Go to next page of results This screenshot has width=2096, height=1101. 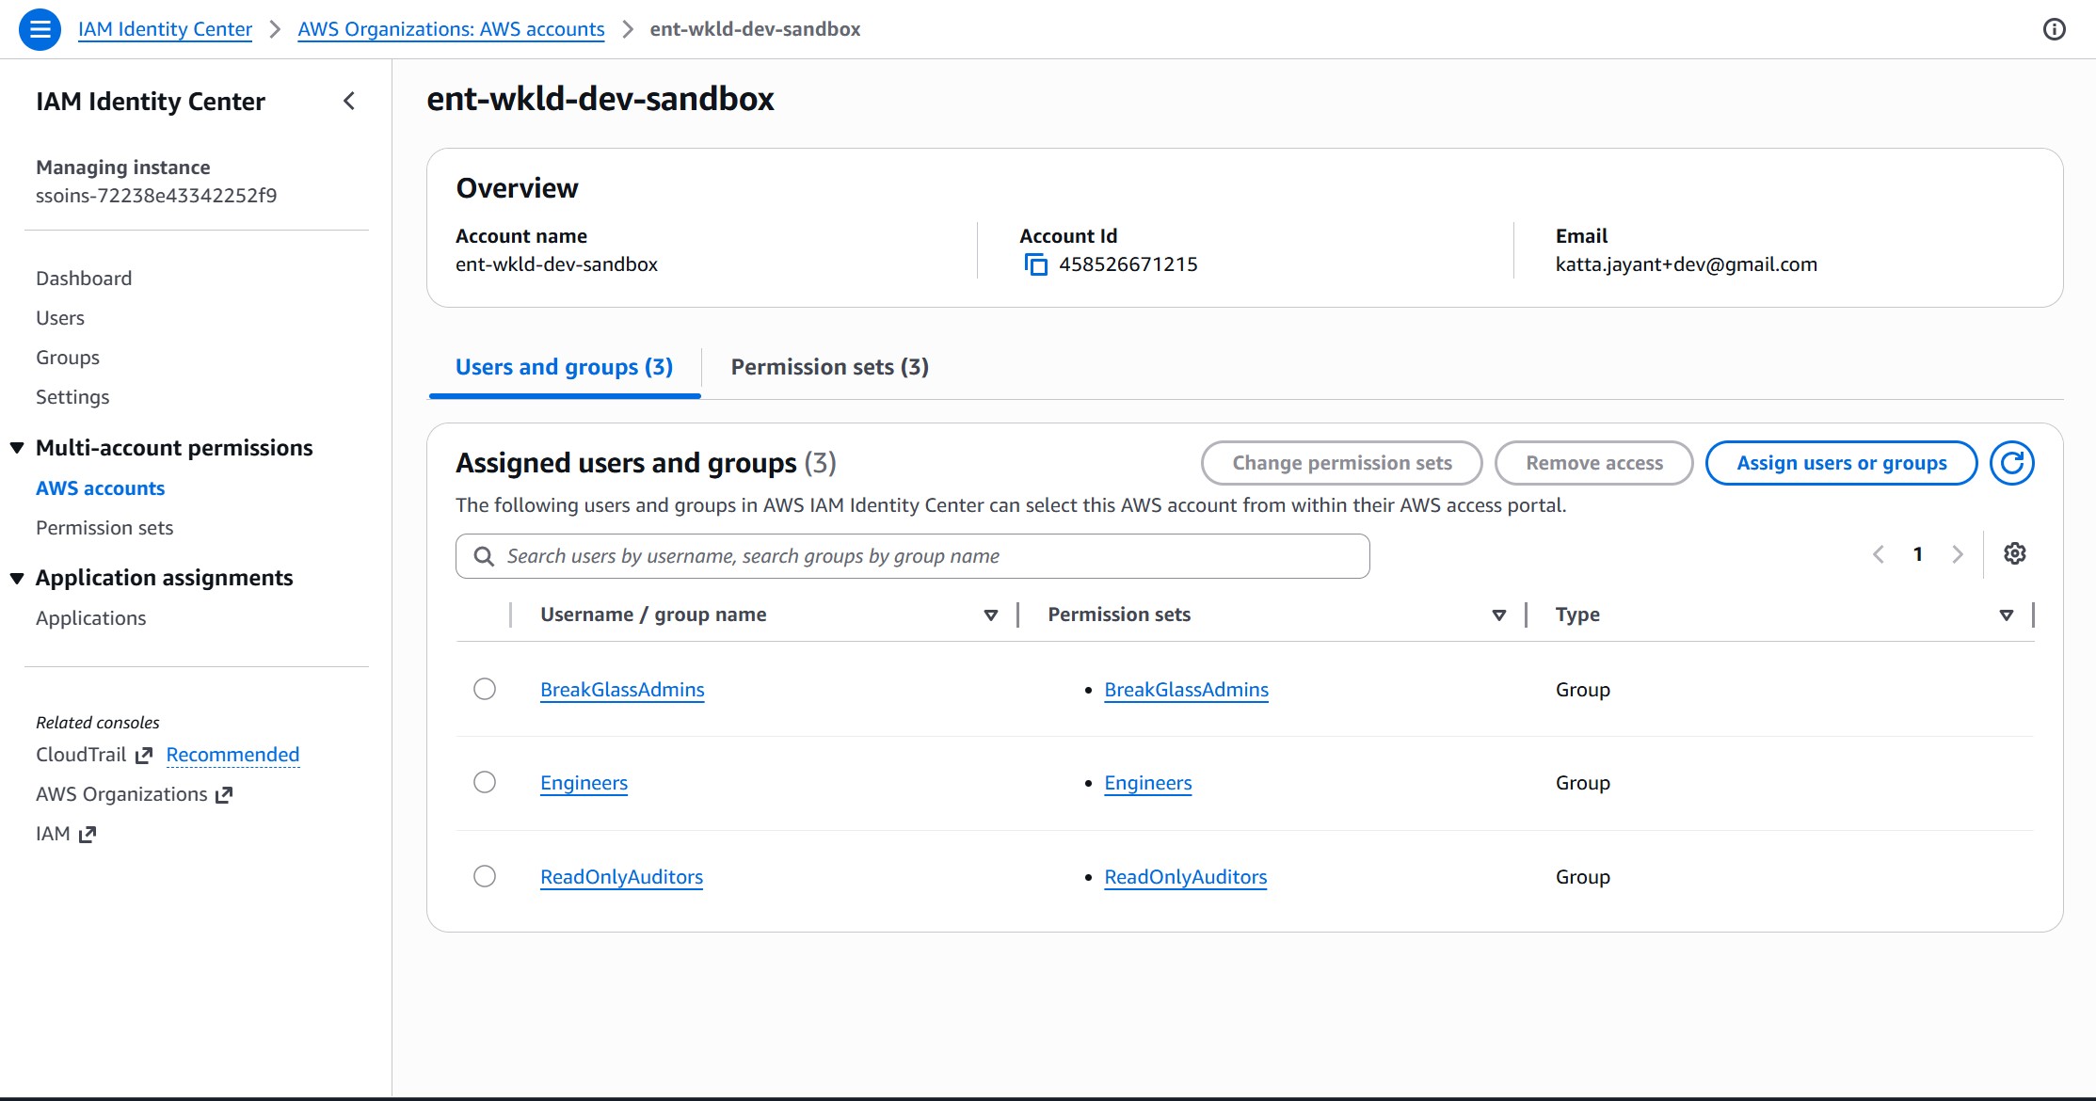pyautogui.click(x=1958, y=554)
